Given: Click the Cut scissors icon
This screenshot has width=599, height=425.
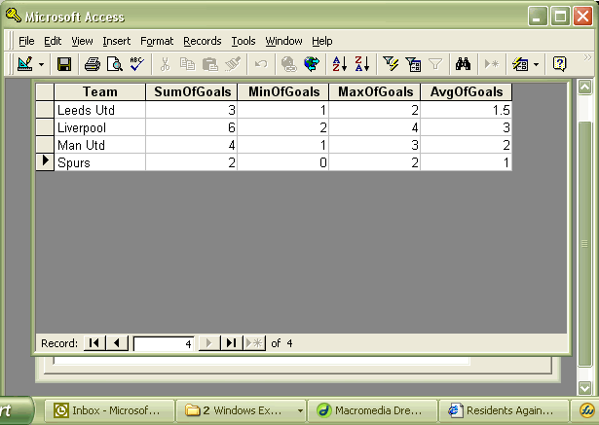Looking at the screenshot, I should click(165, 64).
